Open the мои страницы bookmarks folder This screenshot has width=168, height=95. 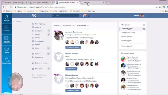point(88,11)
